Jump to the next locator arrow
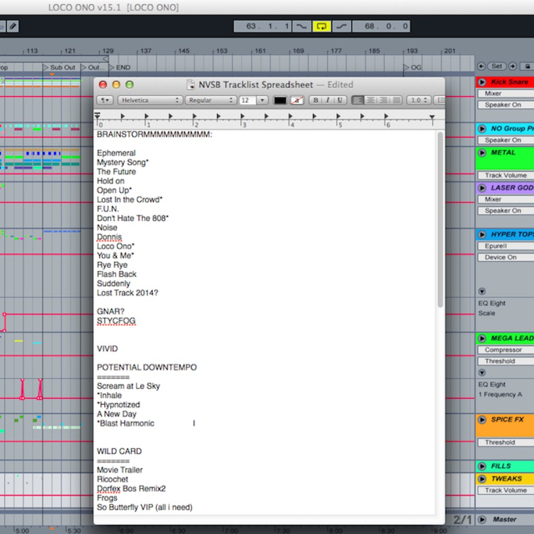The image size is (534, 534). pos(513,66)
